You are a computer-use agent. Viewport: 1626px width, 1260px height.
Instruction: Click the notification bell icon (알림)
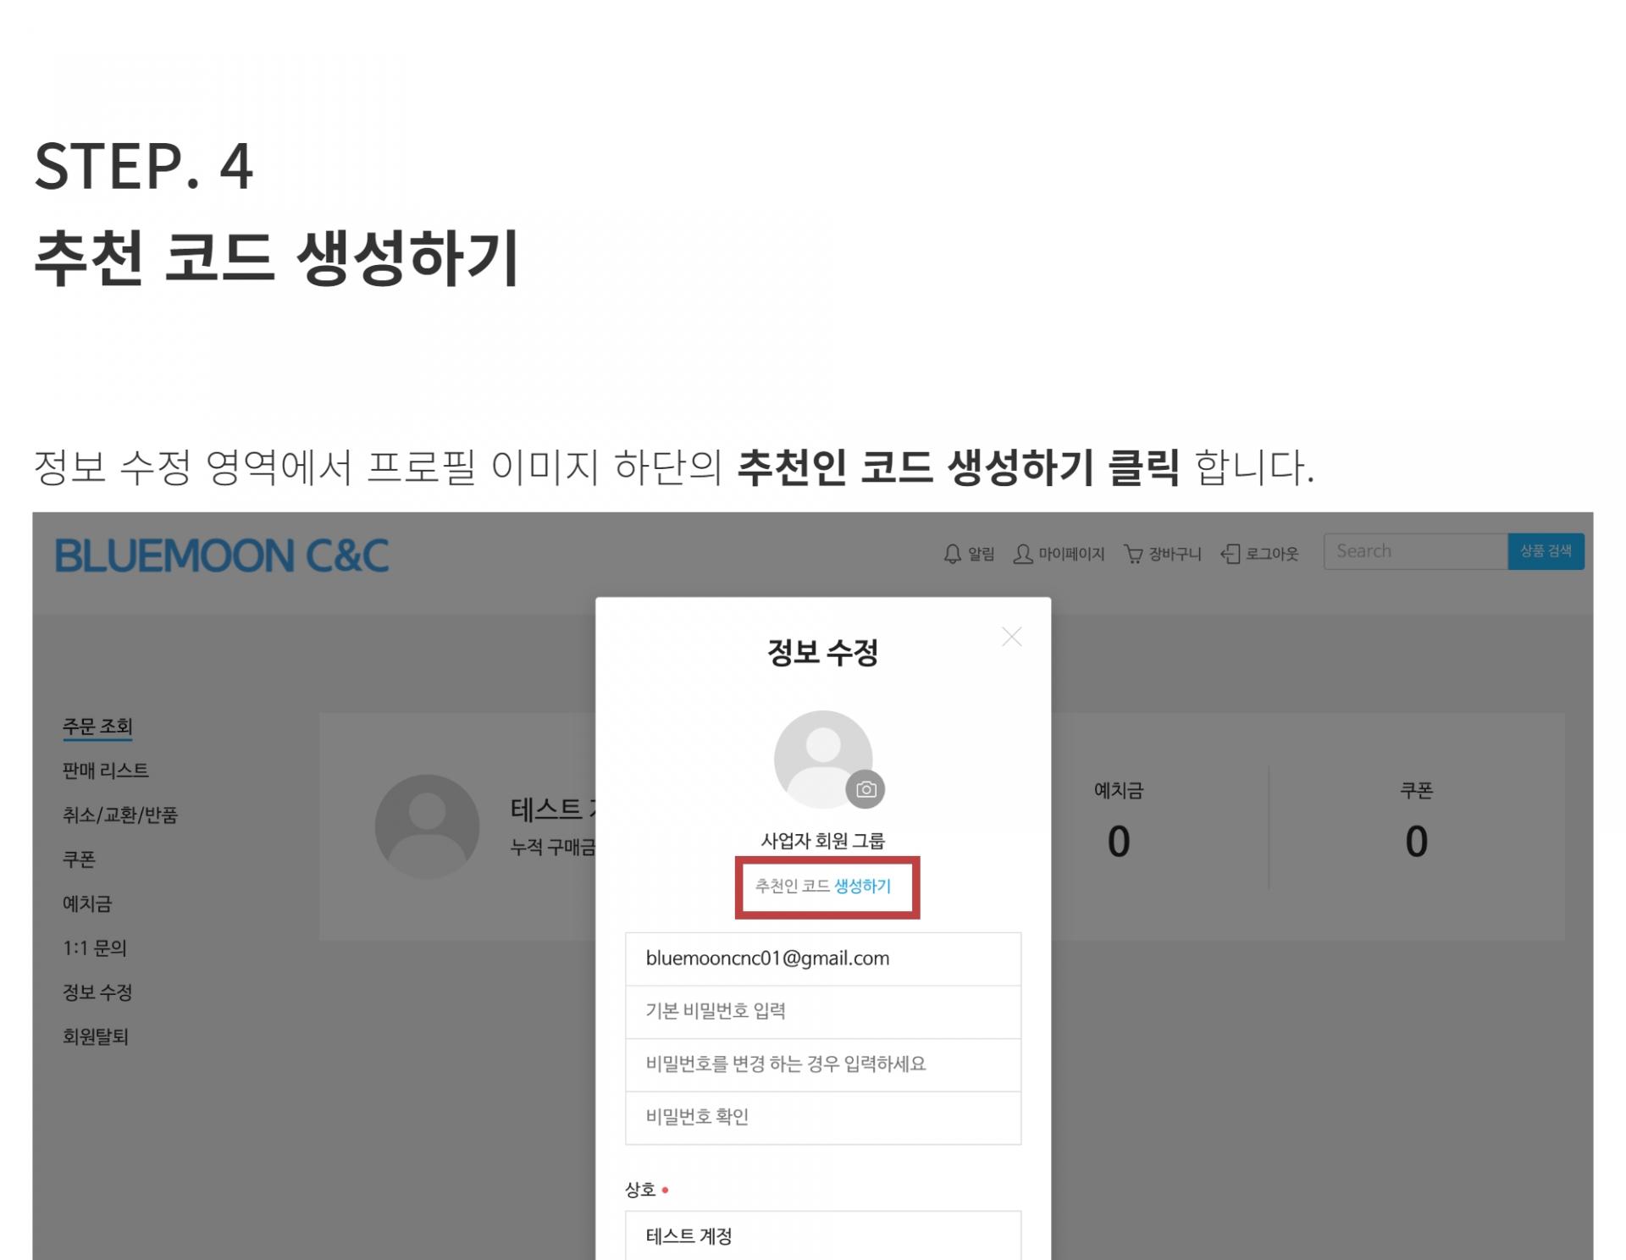click(x=953, y=554)
